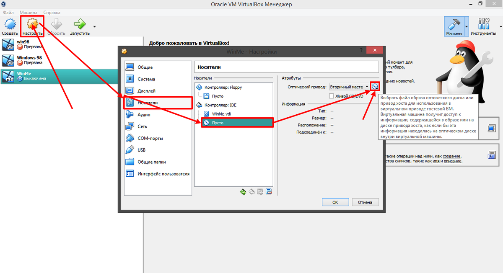The image size is (503, 273).
Task: Click the Сбросить toolbar icon
Action: pos(56,26)
